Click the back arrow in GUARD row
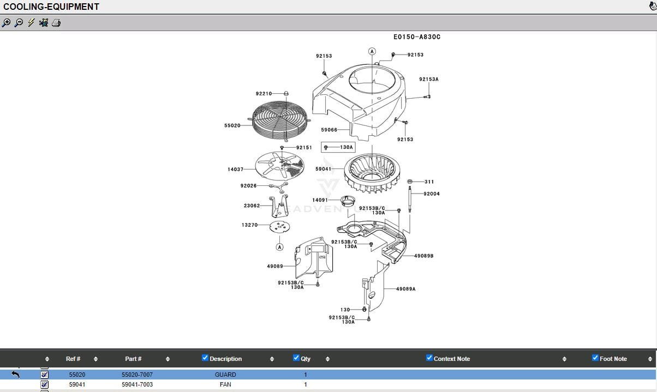This screenshot has width=657, height=392. pos(15,375)
